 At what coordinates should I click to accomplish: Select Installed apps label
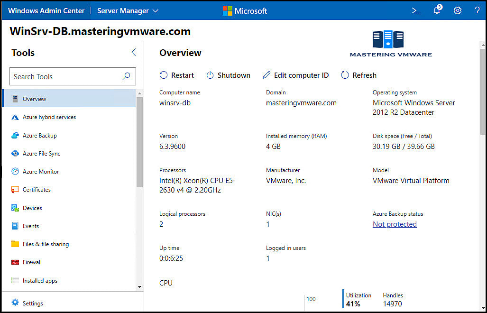(x=40, y=281)
